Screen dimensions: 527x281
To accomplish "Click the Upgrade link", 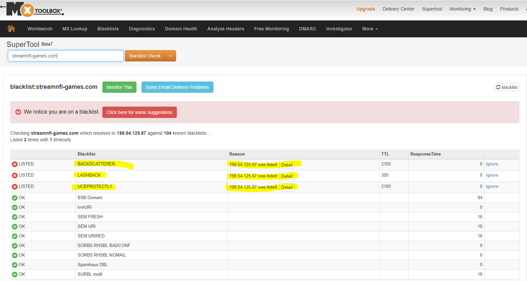I will pos(365,9).
